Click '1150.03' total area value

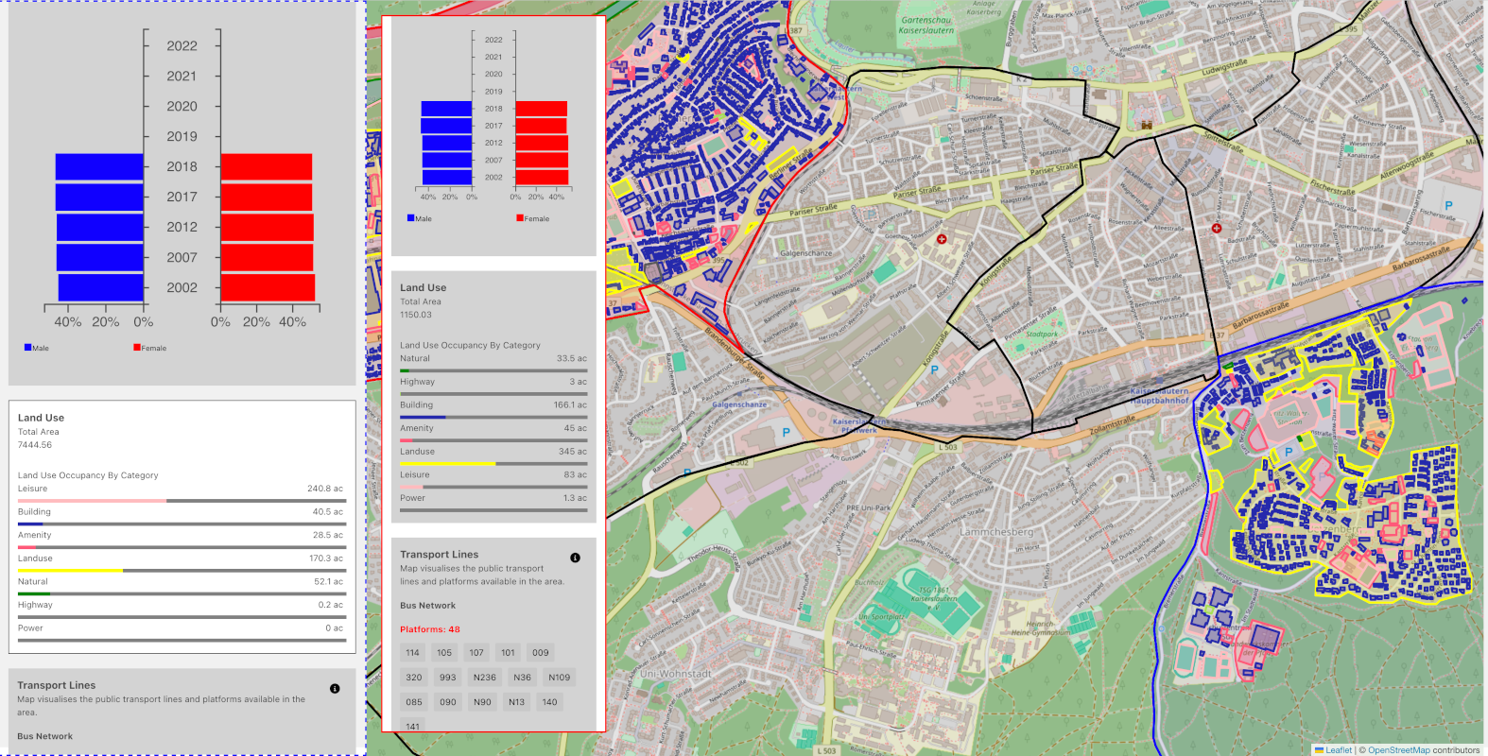pos(416,315)
